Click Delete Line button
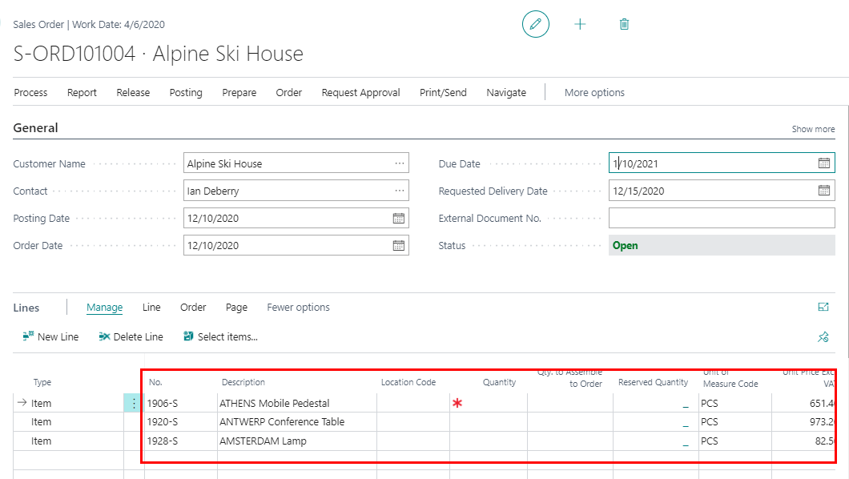Image resolution: width=849 pixels, height=479 pixels. click(x=131, y=336)
